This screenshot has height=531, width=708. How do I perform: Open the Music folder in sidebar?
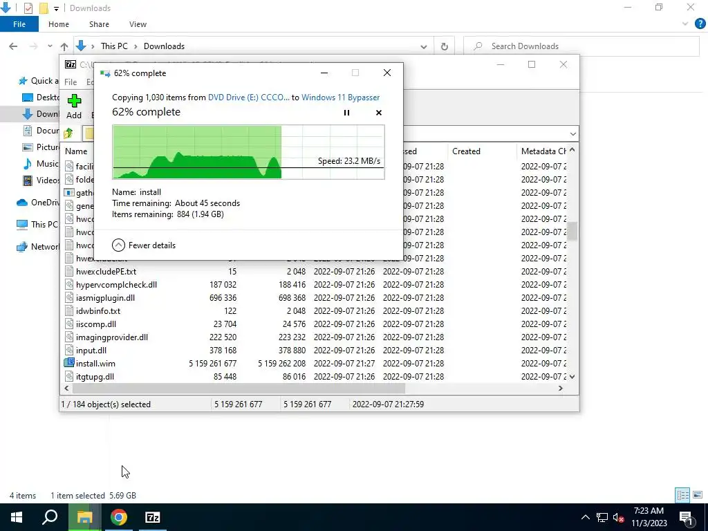point(41,163)
